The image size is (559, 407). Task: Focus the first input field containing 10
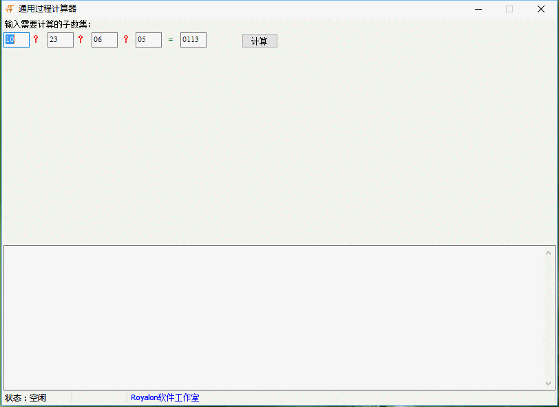point(17,40)
